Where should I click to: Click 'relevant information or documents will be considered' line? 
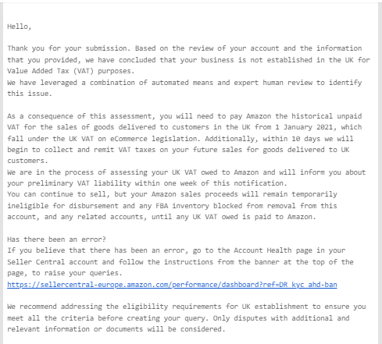pyautogui.click(x=116, y=329)
